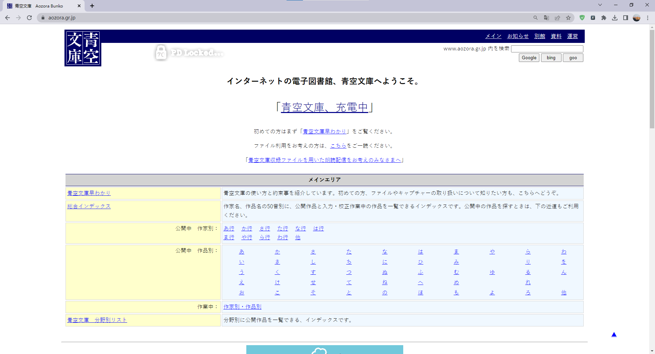
Task: Open the new tab plus button
Action: point(92,6)
